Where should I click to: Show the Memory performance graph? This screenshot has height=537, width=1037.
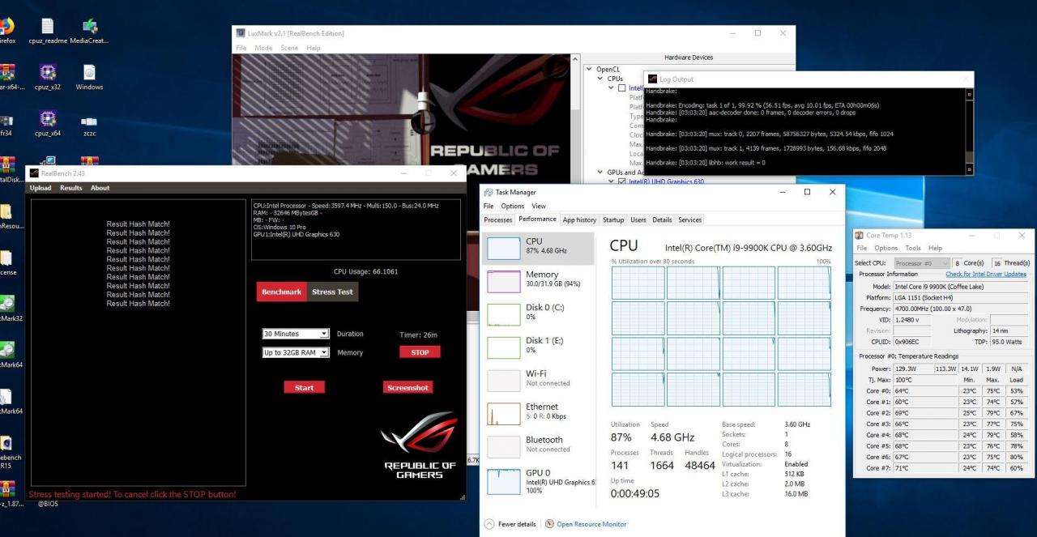[x=537, y=279]
